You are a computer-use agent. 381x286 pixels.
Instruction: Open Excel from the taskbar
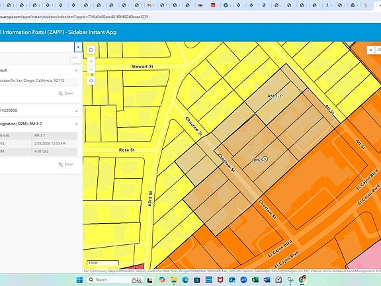pyautogui.click(x=255, y=279)
